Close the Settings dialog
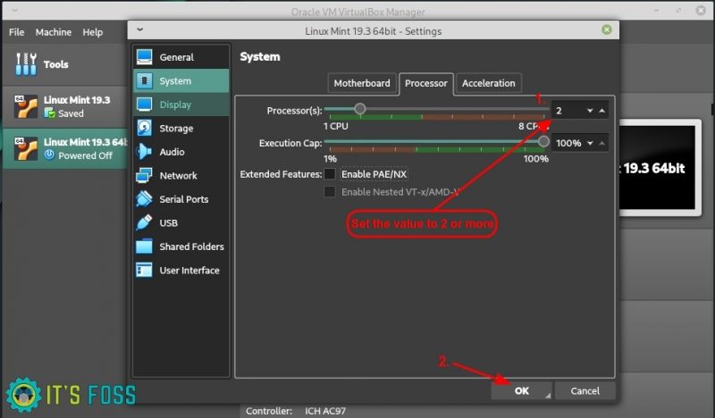 tap(607, 30)
